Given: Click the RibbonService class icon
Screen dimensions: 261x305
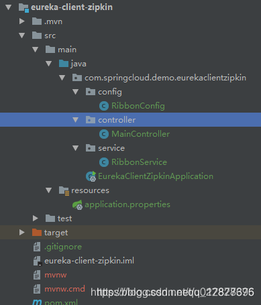Looking at the screenshot, I should [104, 162].
